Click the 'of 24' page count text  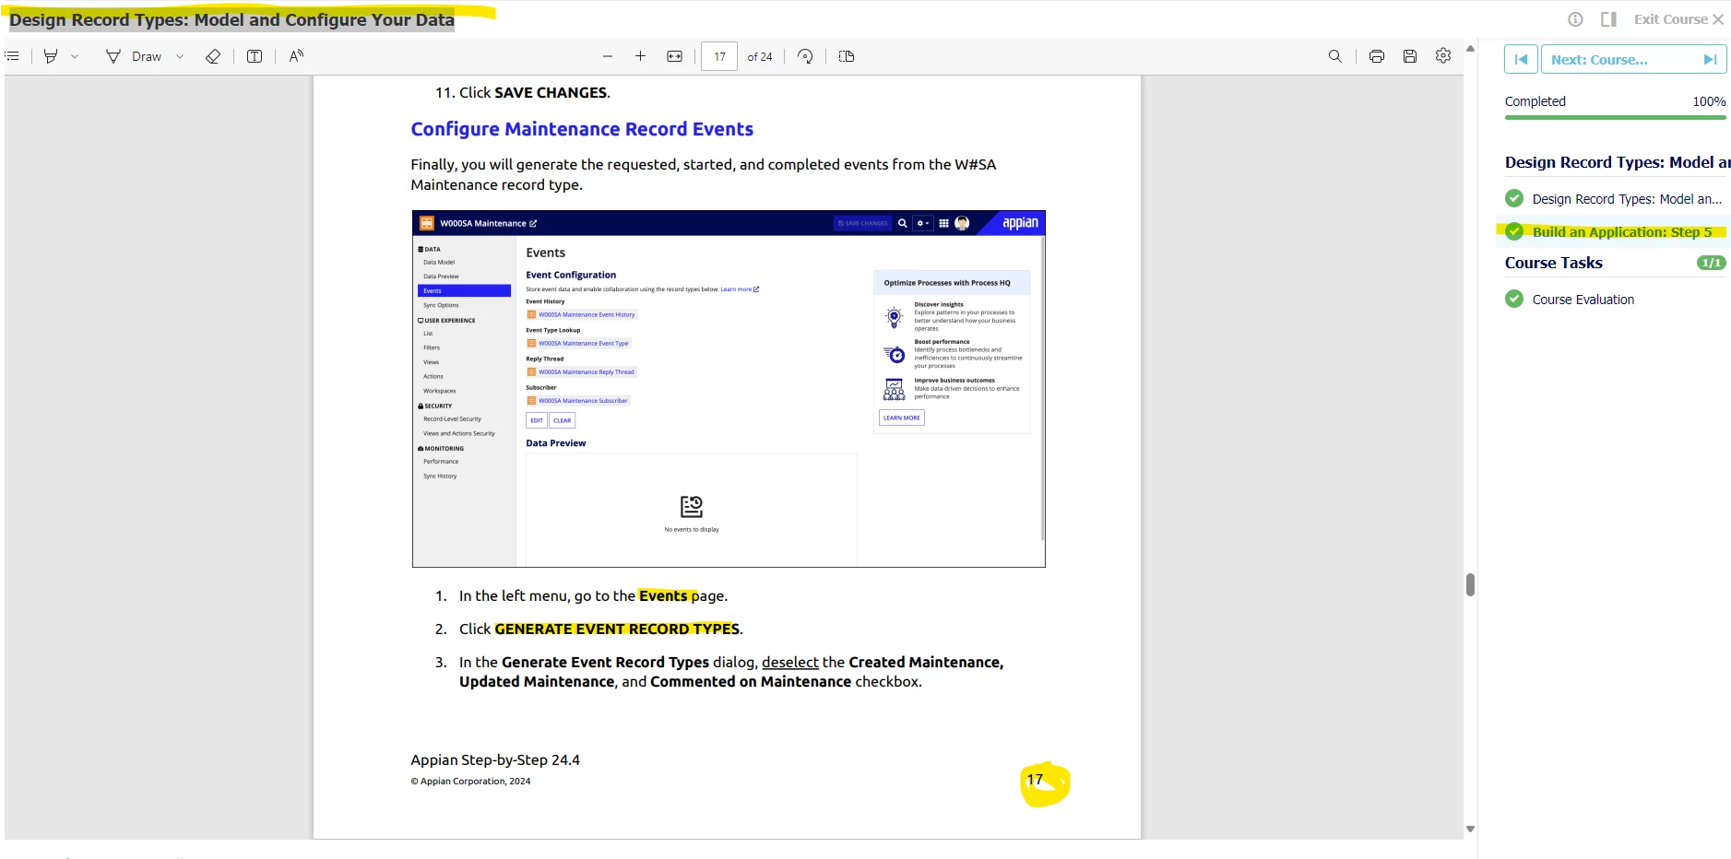pos(760,56)
